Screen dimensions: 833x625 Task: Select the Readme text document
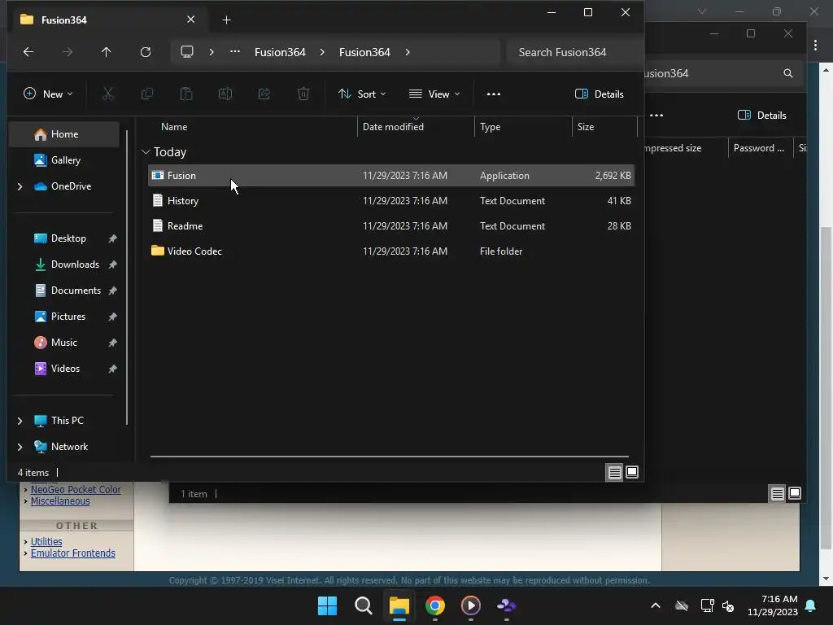[x=391, y=226]
